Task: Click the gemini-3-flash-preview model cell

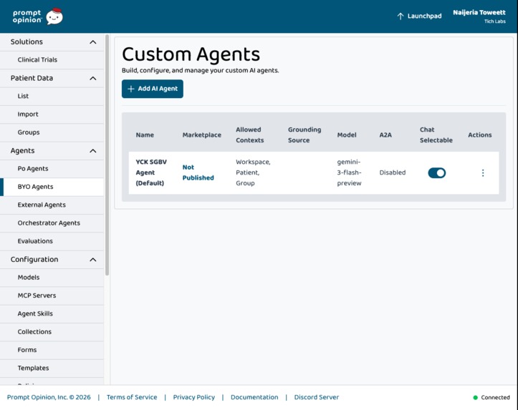Action: [x=349, y=172]
